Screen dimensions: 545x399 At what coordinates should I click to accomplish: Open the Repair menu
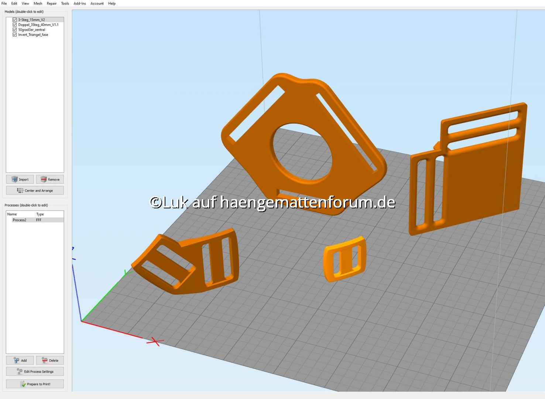click(x=52, y=3)
